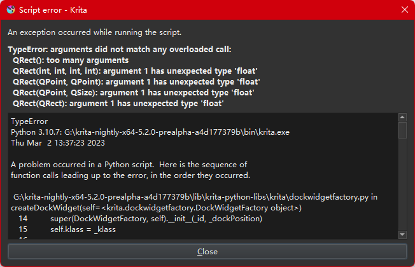The image size is (415, 267).
Task: Click the Python 3.10.7 krita.exe path line
Action: (x=150, y=132)
